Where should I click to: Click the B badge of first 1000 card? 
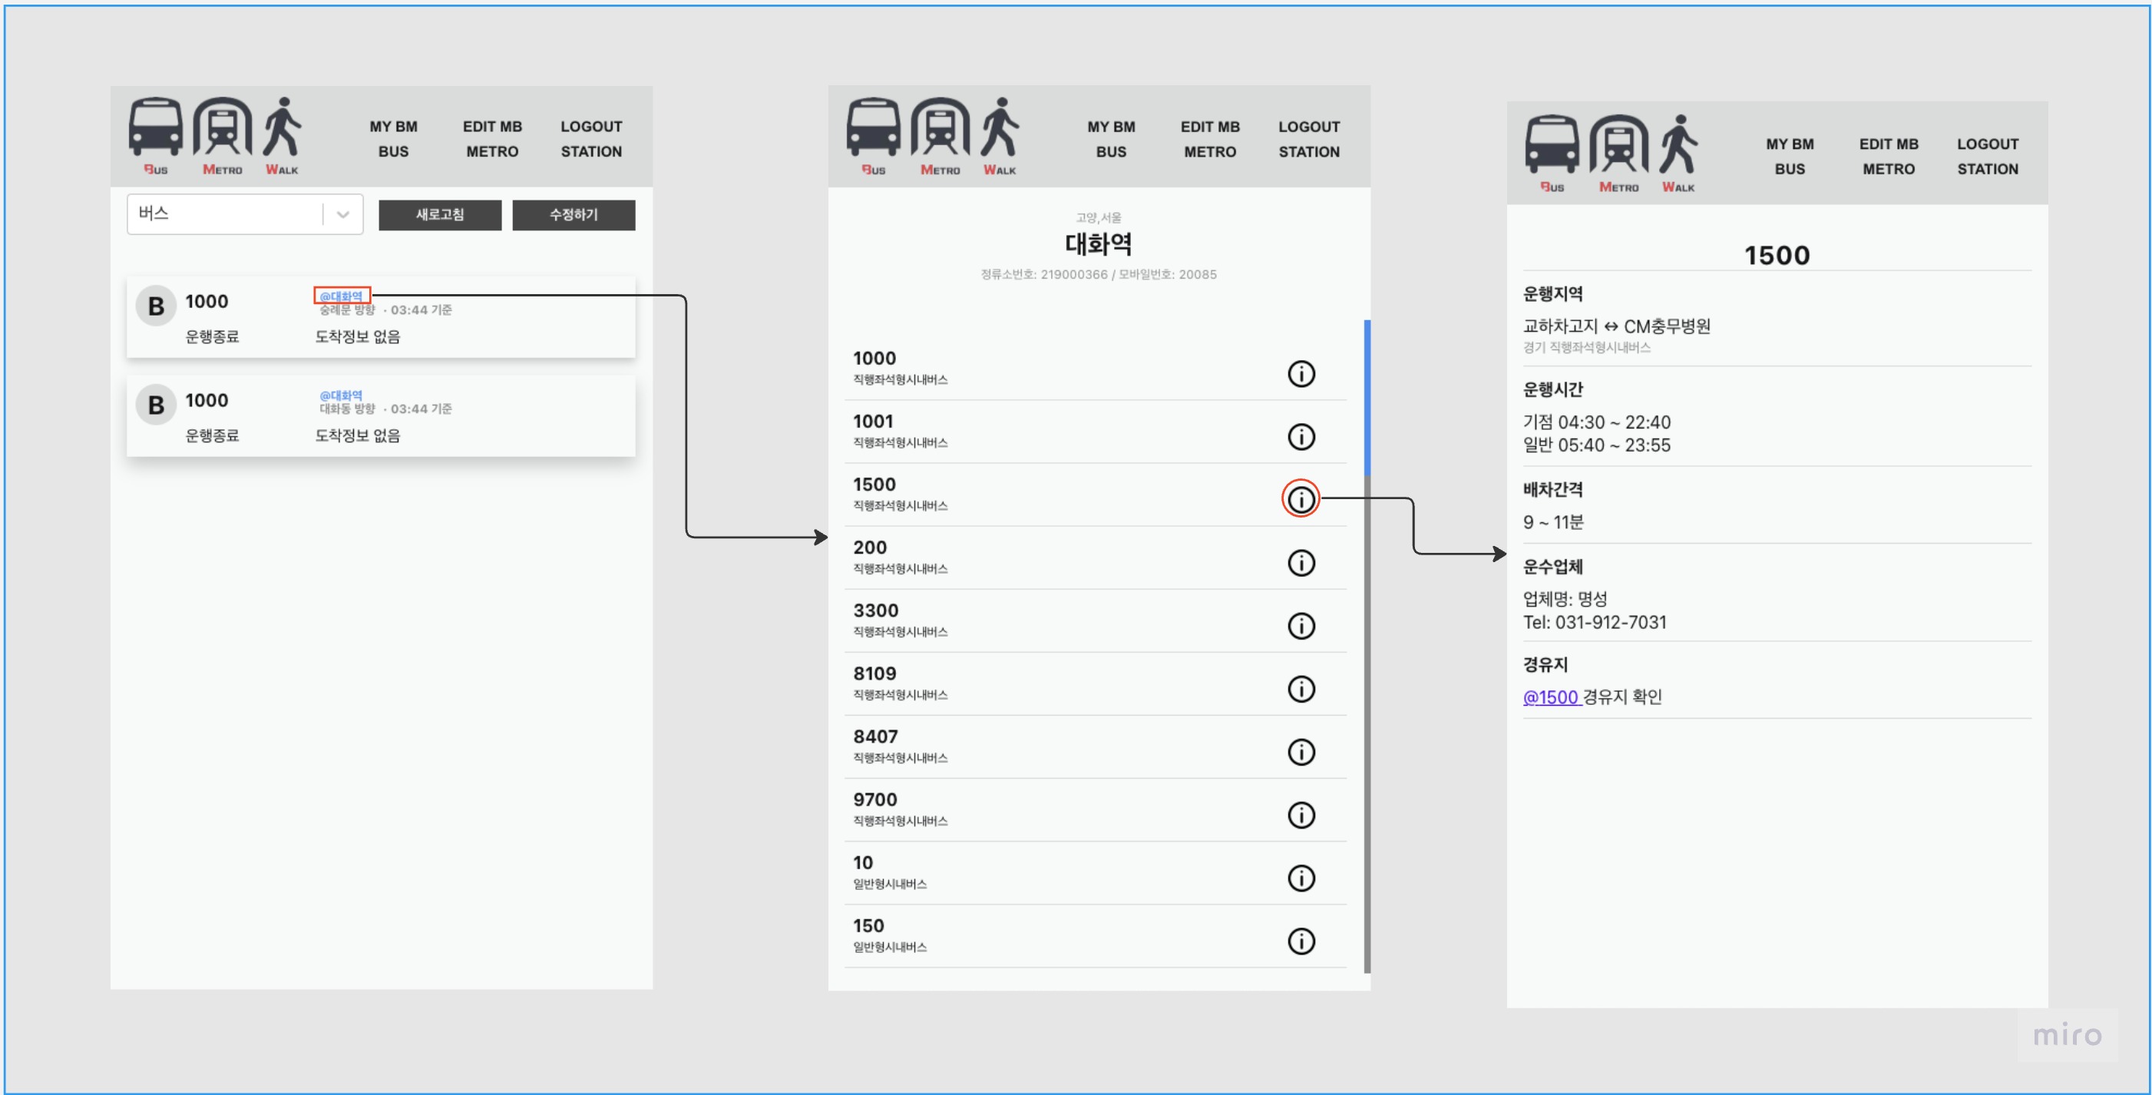click(155, 306)
